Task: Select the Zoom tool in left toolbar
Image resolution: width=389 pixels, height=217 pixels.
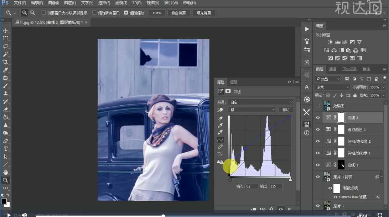Action: (x=5, y=180)
